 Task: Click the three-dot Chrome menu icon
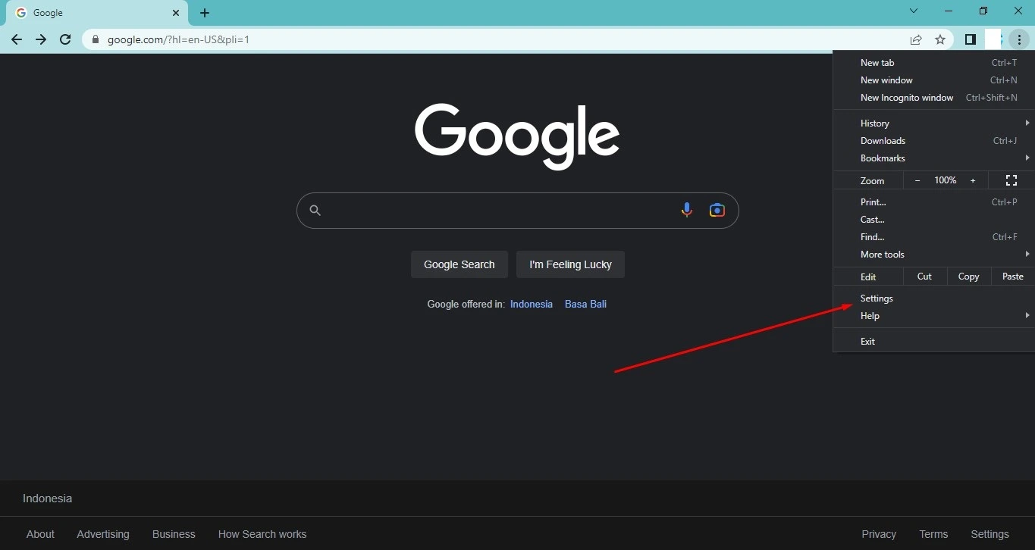(1019, 39)
